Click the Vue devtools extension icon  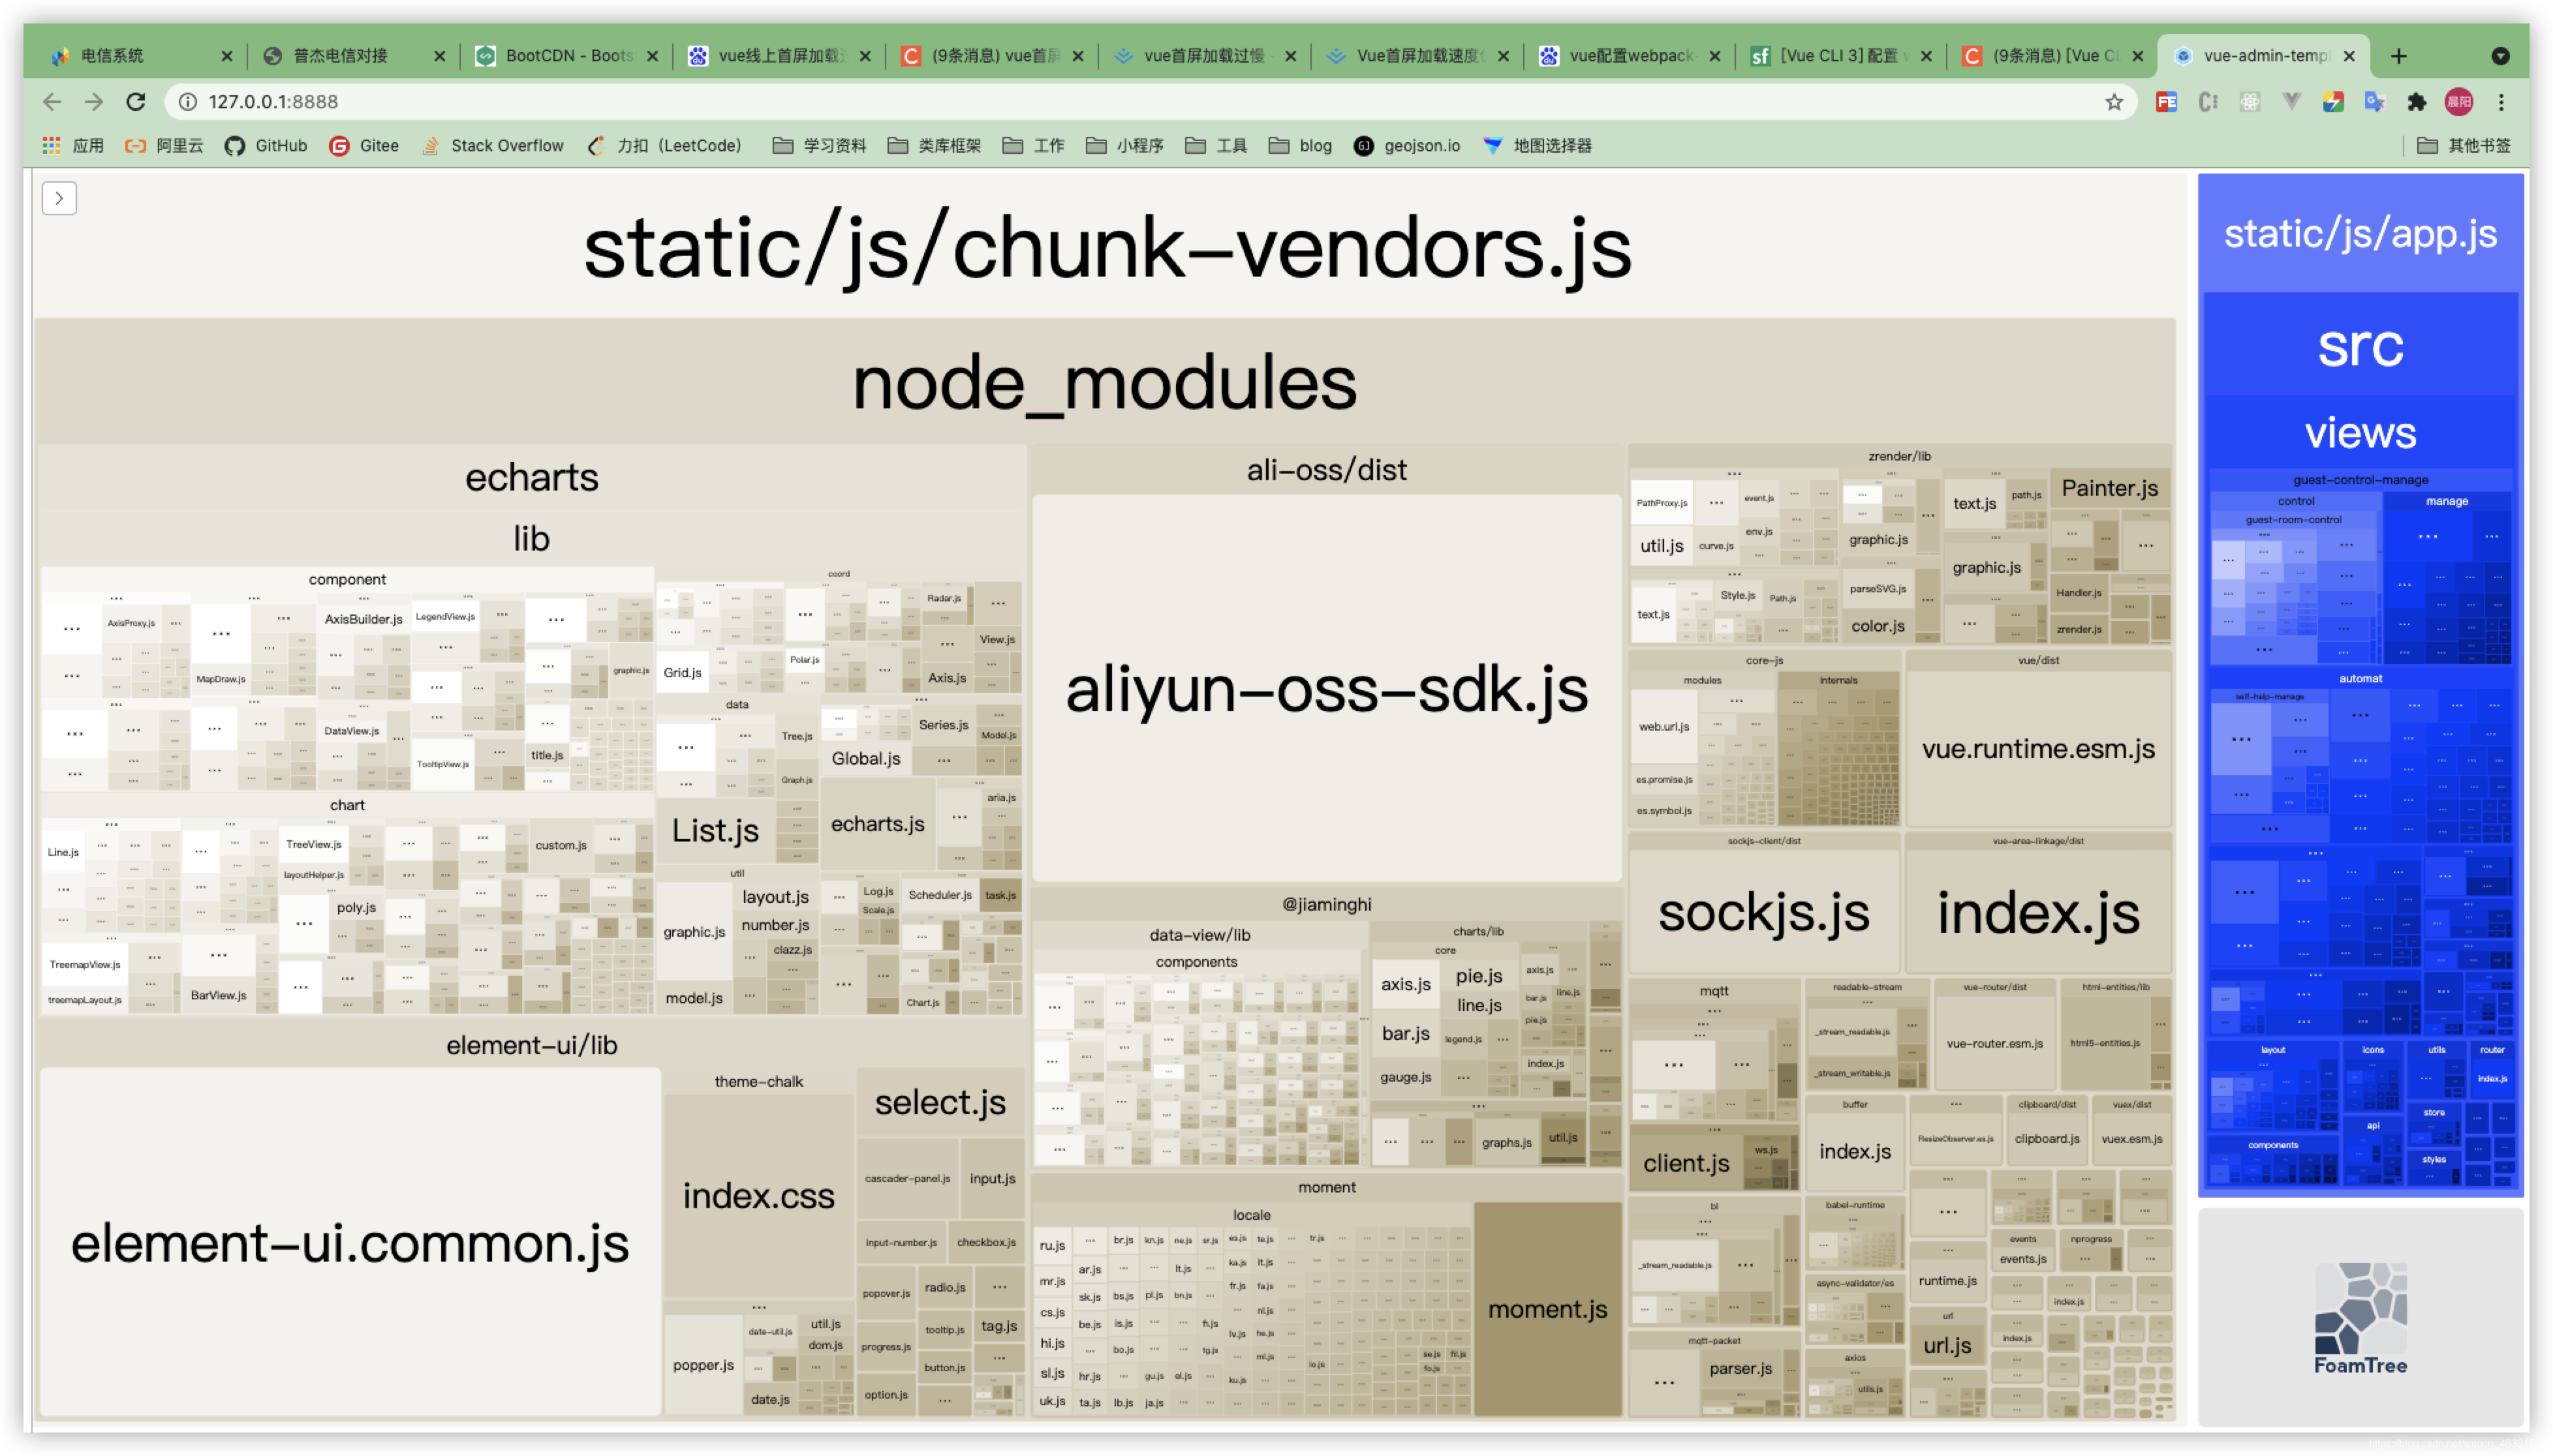(2291, 102)
